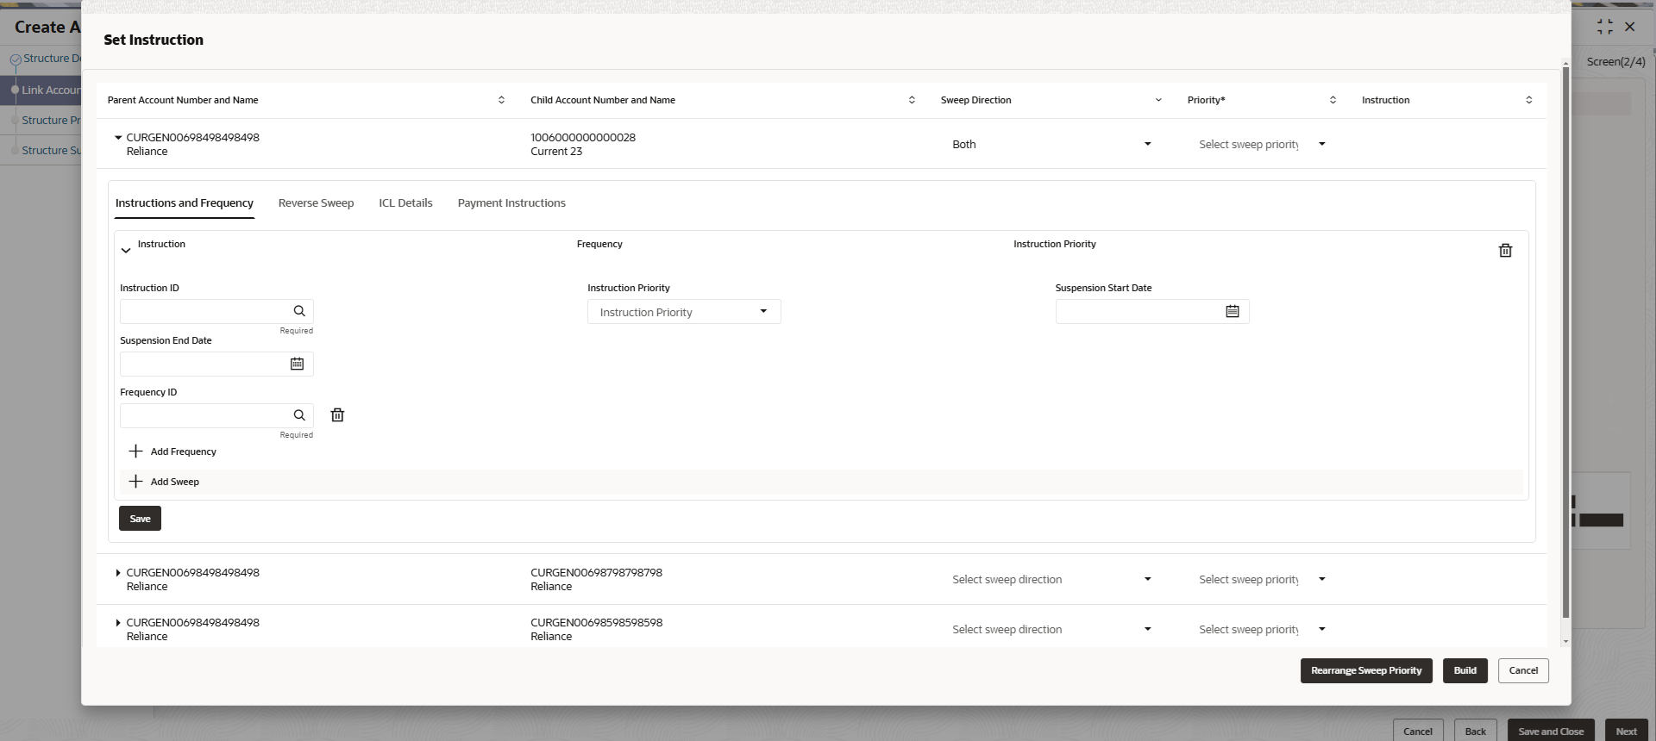This screenshot has width=1656, height=741.
Task: Open the ICL Details tab
Action: click(405, 203)
